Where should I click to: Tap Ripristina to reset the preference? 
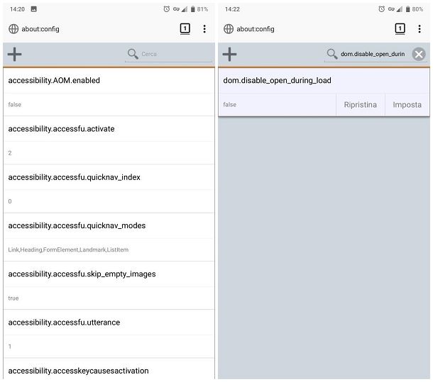[x=360, y=104]
